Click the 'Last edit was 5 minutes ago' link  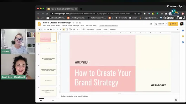point(108,25)
